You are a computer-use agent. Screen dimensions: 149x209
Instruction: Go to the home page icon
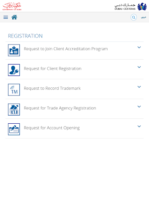14,17
